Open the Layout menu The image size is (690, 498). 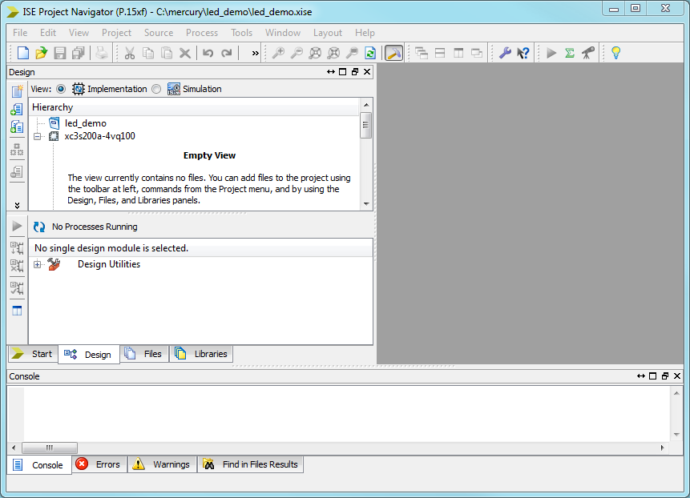[328, 33]
